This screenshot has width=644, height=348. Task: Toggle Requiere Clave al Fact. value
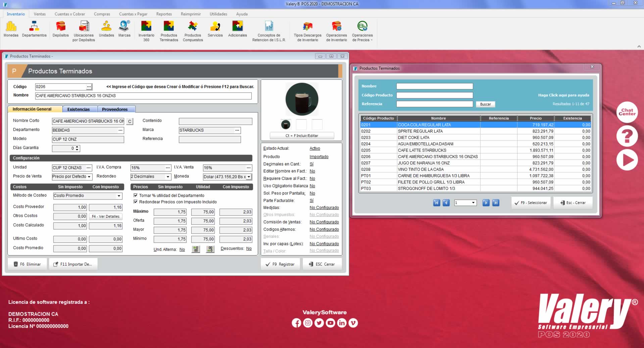click(312, 179)
